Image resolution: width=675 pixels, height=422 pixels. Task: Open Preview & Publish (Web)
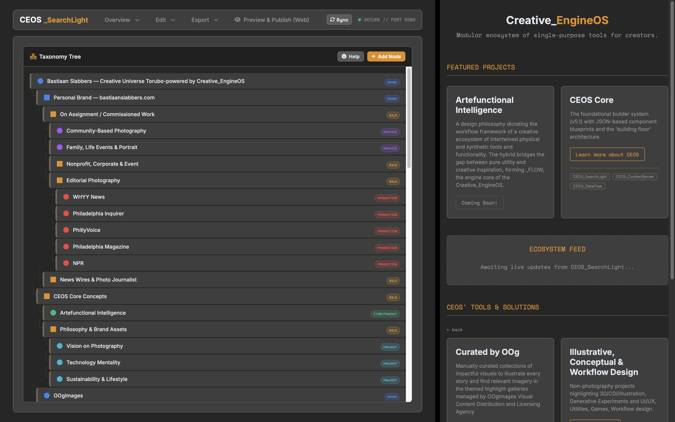(x=272, y=20)
